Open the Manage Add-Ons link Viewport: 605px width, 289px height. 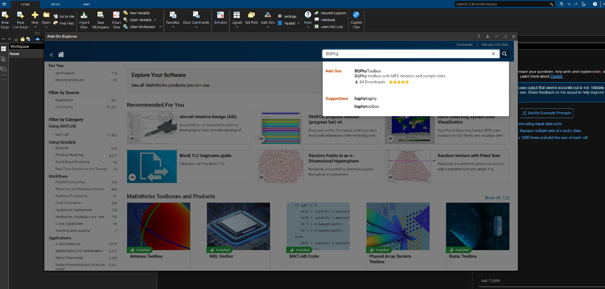494,44
